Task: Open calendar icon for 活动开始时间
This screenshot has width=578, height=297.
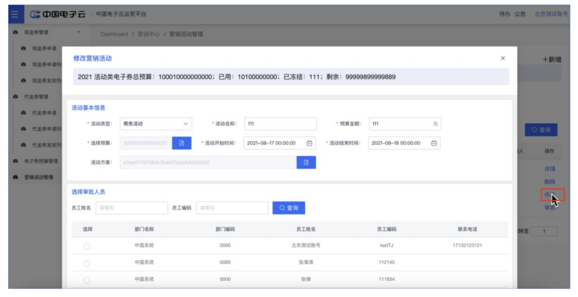Action: tap(309, 143)
